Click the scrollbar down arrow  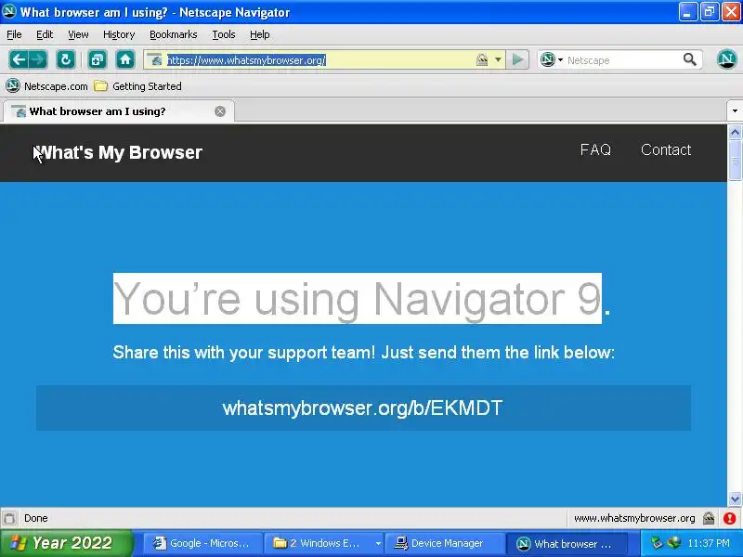[735, 499]
